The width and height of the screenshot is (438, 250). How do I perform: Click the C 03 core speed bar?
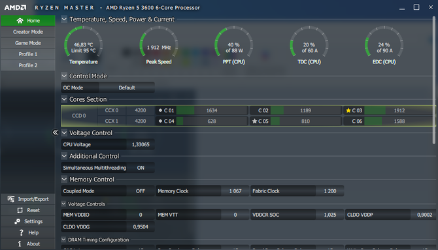tap(399, 110)
